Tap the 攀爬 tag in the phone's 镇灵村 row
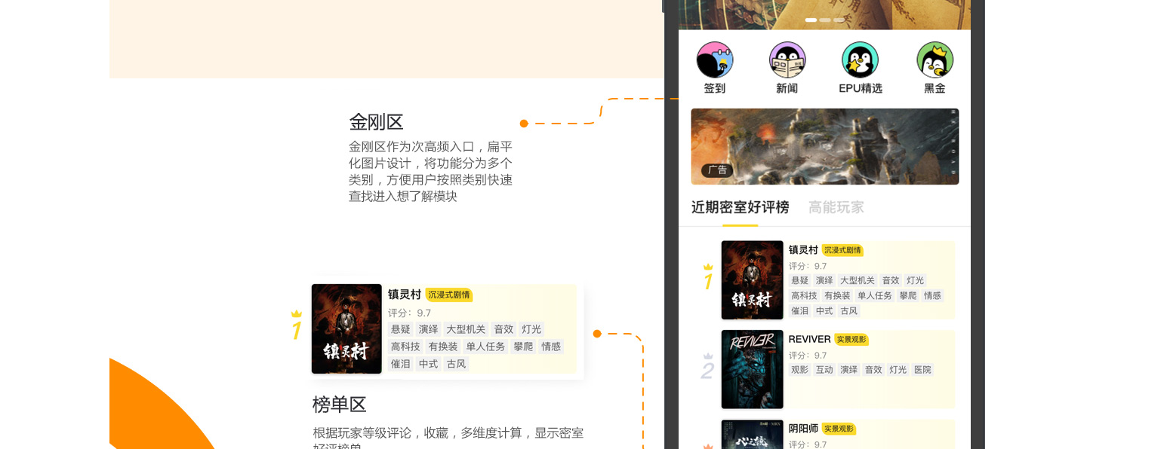 tap(907, 295)
